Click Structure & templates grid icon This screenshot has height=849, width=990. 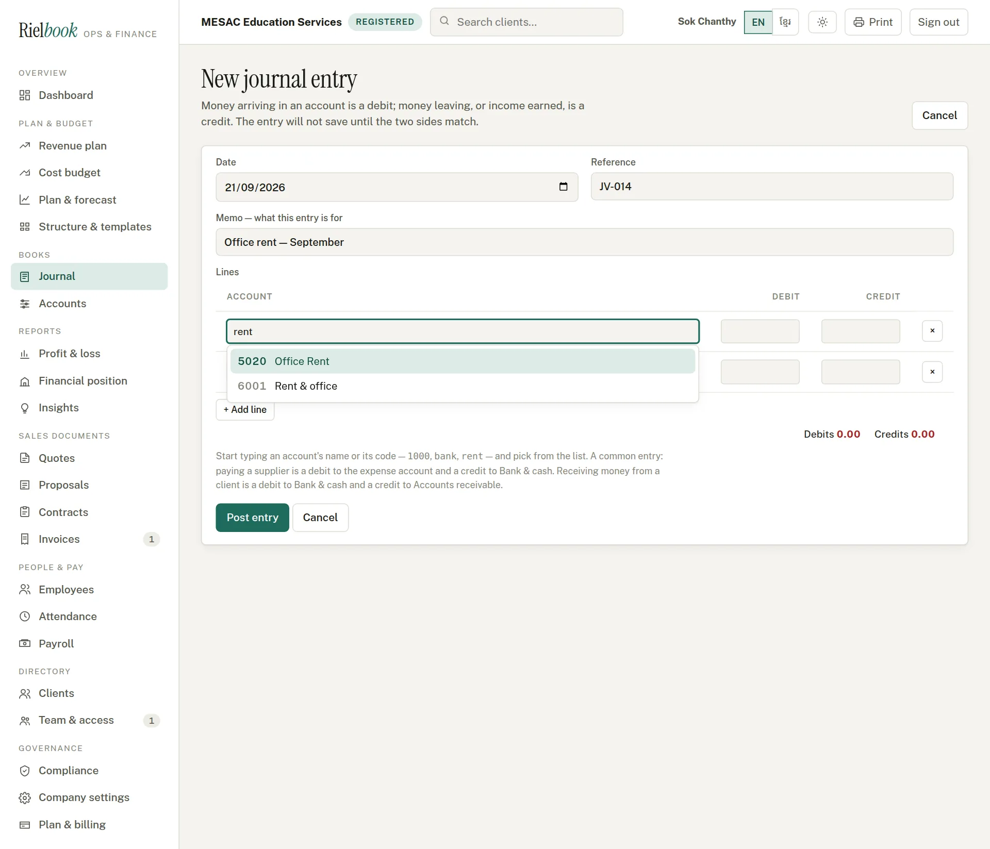tap(25, 227)
